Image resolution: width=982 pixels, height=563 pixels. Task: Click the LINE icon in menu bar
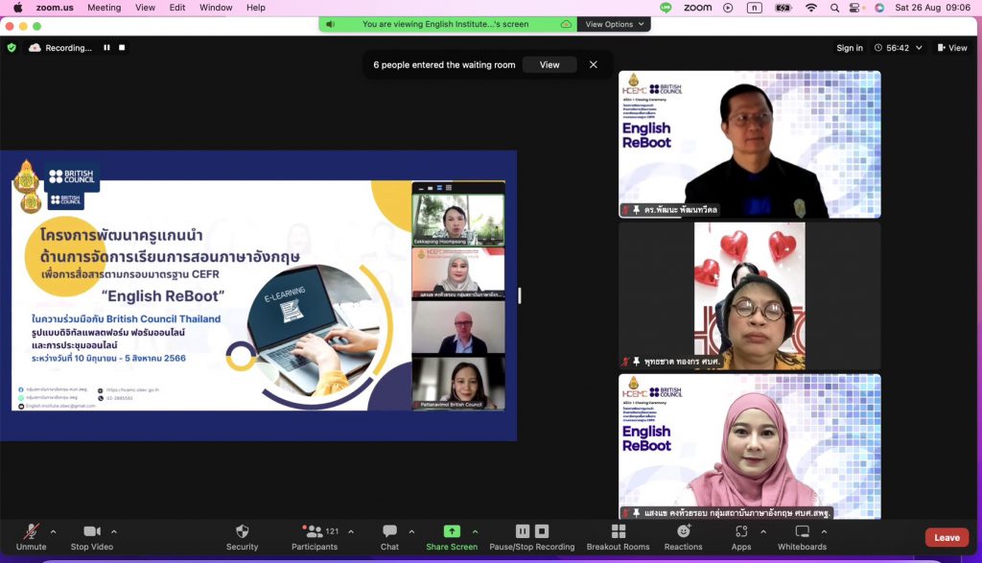pos(666,8)
